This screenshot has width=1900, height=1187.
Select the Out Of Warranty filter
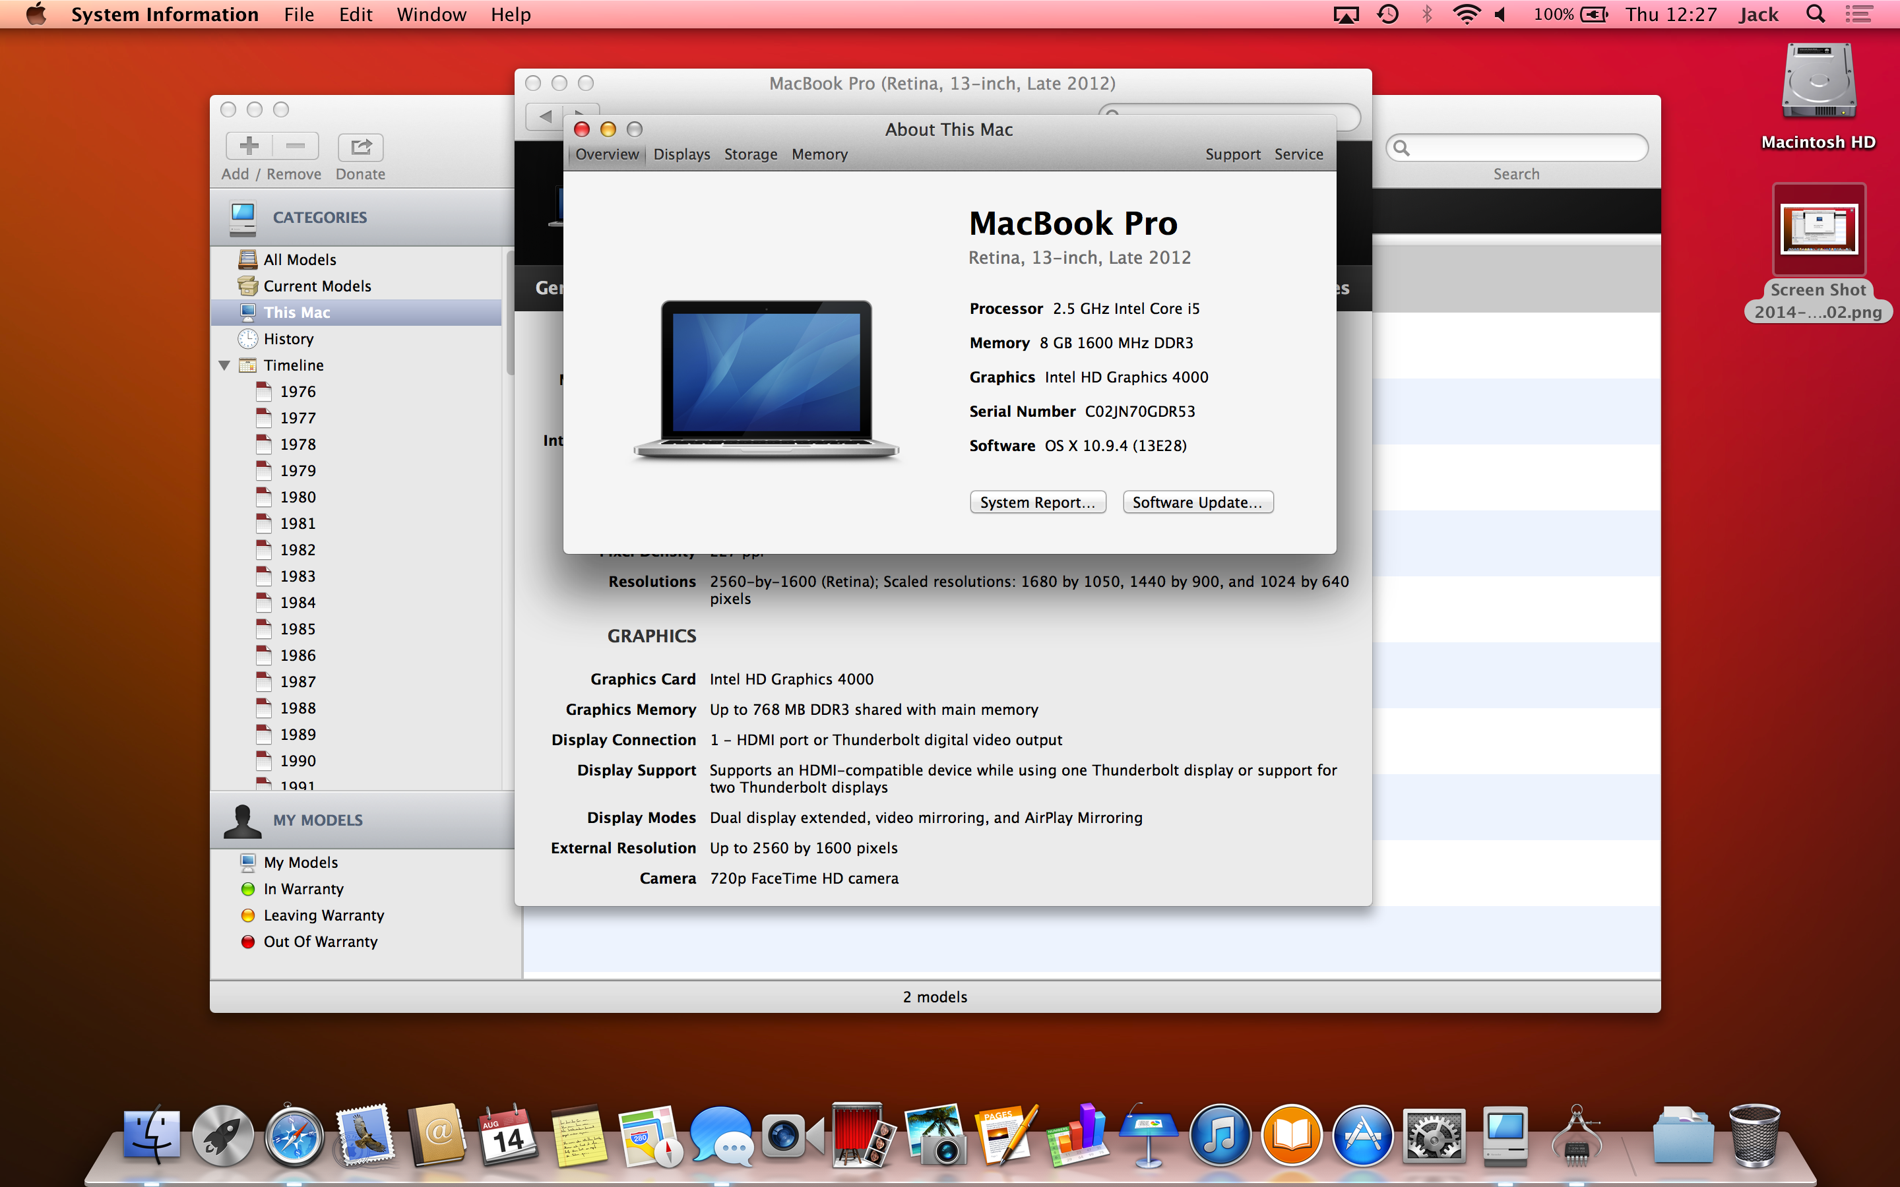[x=319, y=942]
